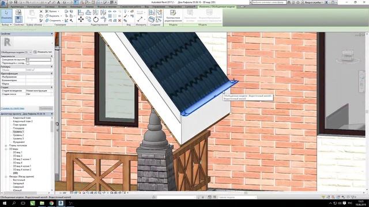This screenshot has width=369, height=207.
Task: Toggle 'Перемещать с сосед.' checkbox
Action: 28,63
